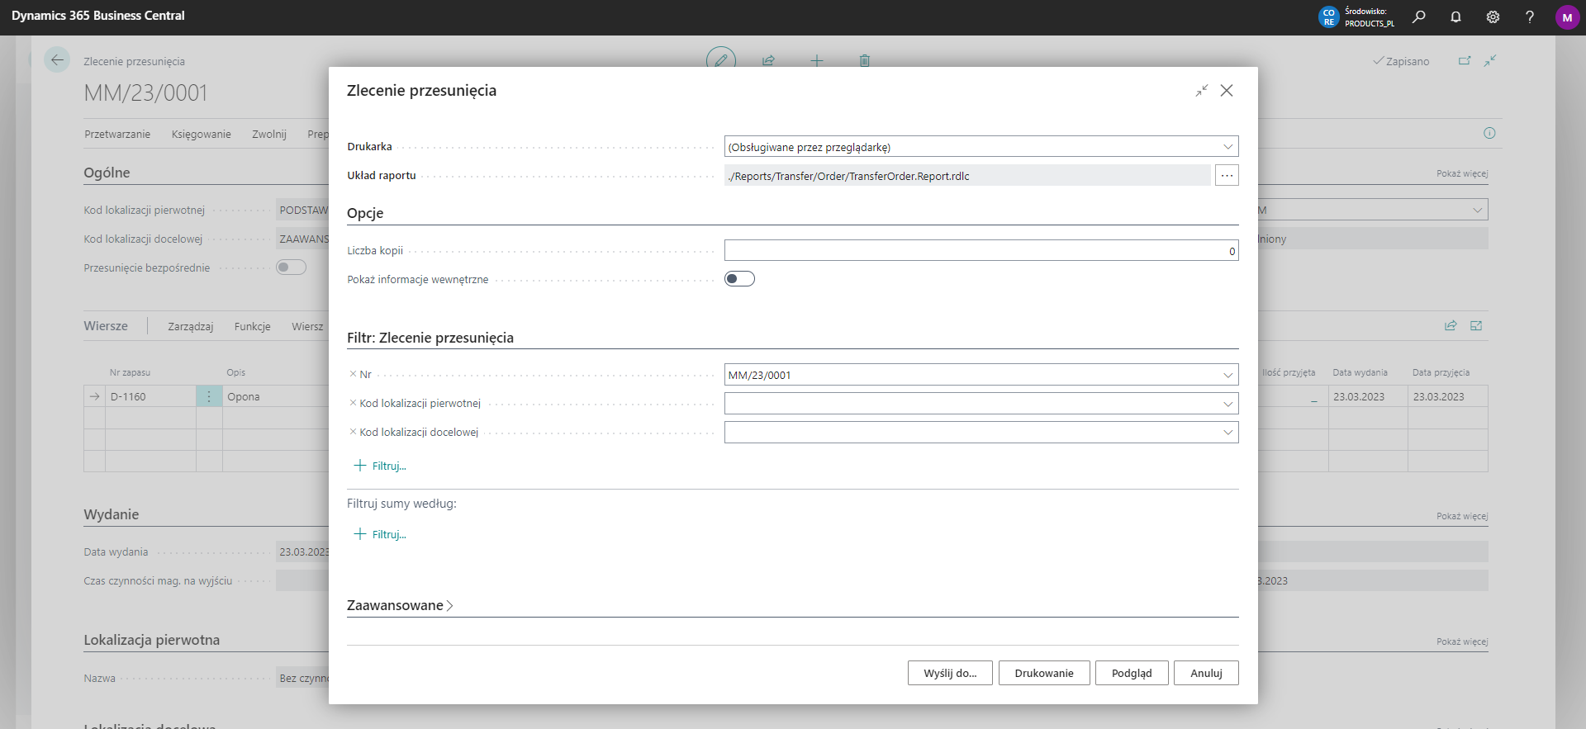1586x729 pixels.
Task: Click the Liczba kopii input field
Action: pyautogui.click(x=981, y=250)
